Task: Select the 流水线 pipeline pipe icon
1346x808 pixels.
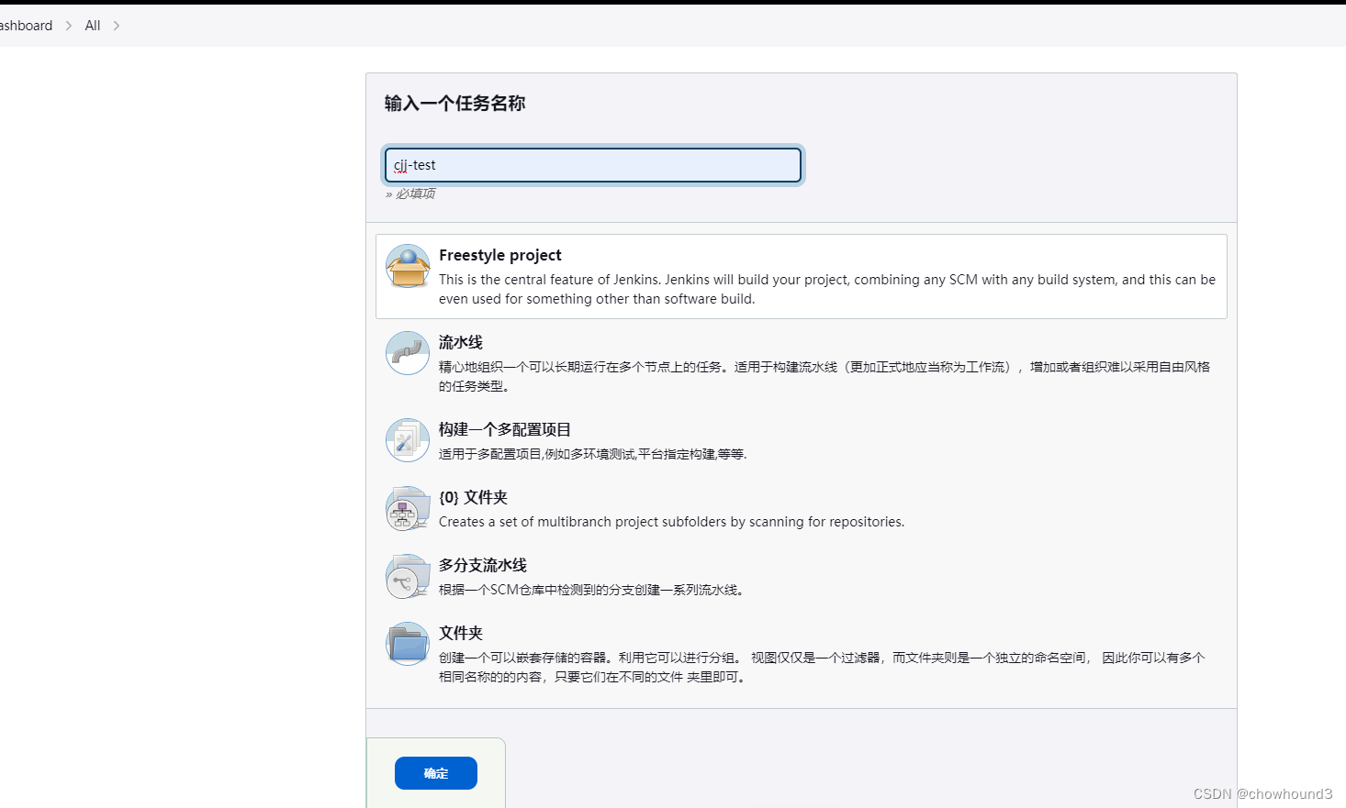Action: pyautogui.click(x=408, y=353)
